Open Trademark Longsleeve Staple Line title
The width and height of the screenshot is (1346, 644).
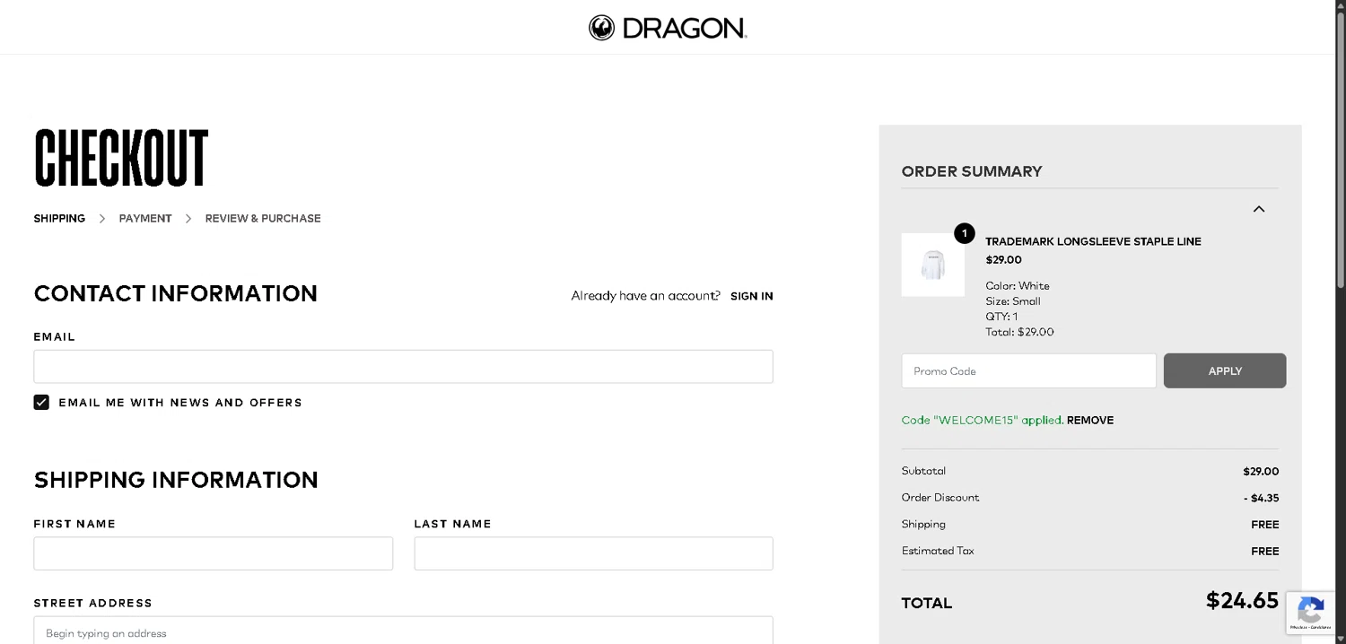point(1093,241)
